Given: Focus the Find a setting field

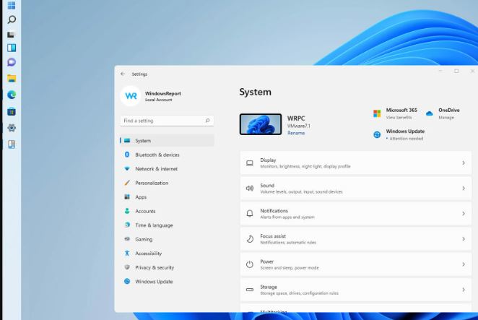Looking at the screenshot, I should [167, 121].
